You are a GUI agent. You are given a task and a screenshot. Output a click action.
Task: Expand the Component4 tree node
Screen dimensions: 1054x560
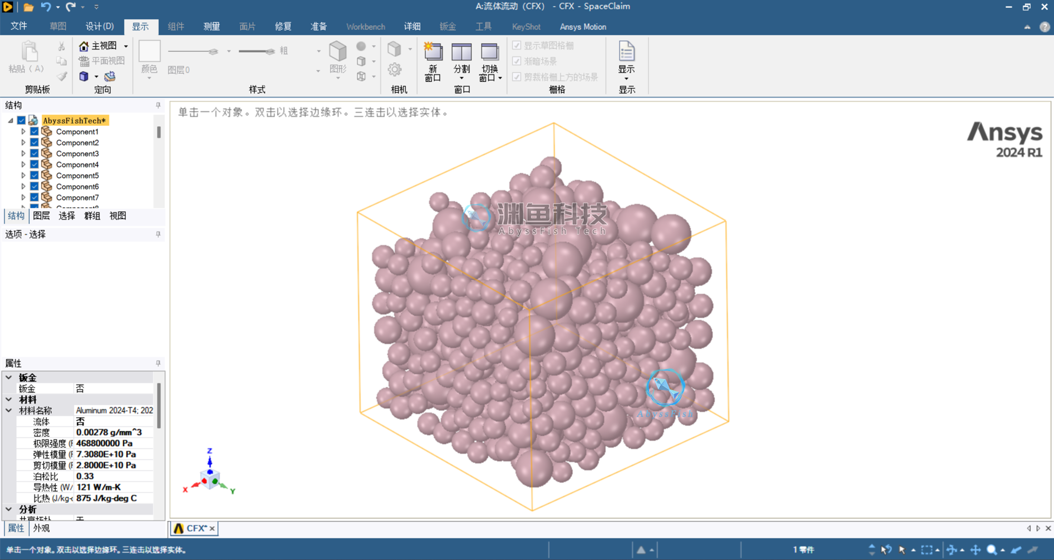tap(23, 164)
